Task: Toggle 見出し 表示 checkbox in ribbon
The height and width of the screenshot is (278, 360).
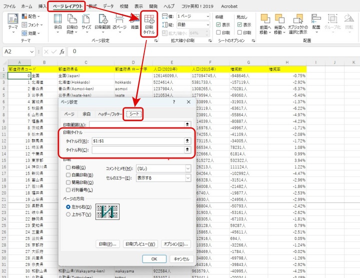Action: 239,24
